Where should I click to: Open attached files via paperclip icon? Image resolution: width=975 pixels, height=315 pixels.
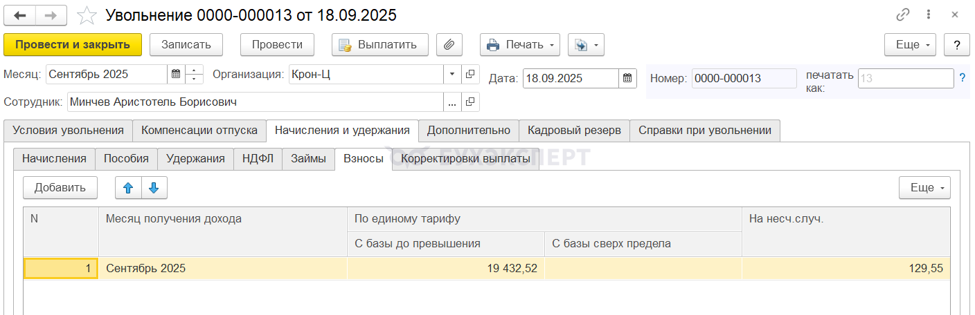[449, 45]
